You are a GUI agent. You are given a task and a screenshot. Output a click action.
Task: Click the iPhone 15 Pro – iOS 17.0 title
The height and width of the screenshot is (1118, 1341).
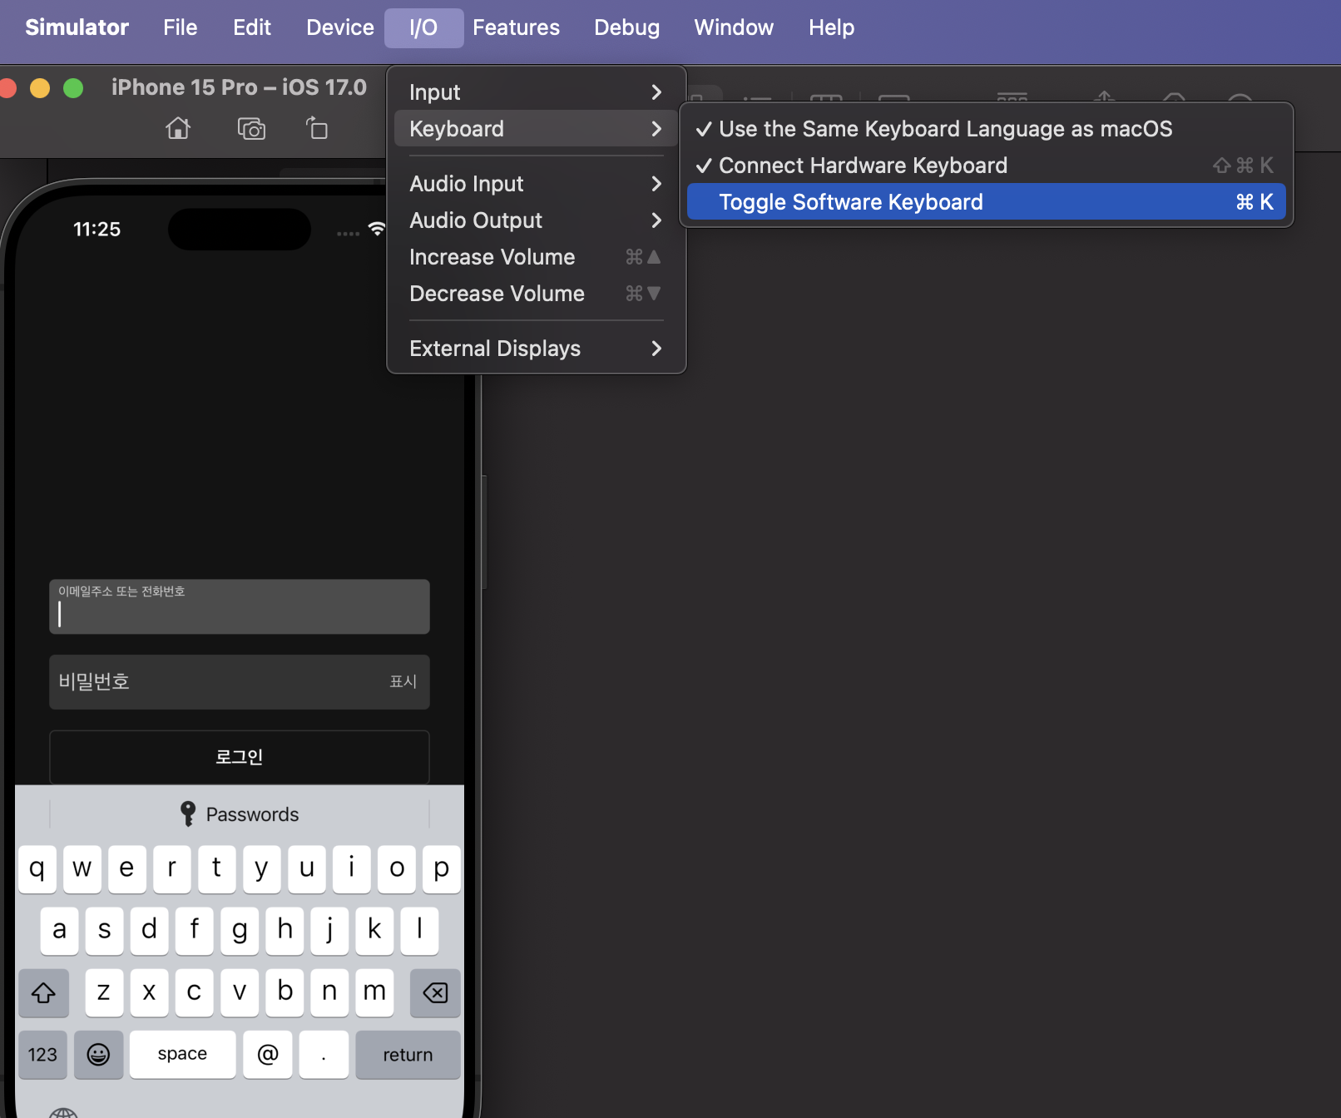pos(239,87)
